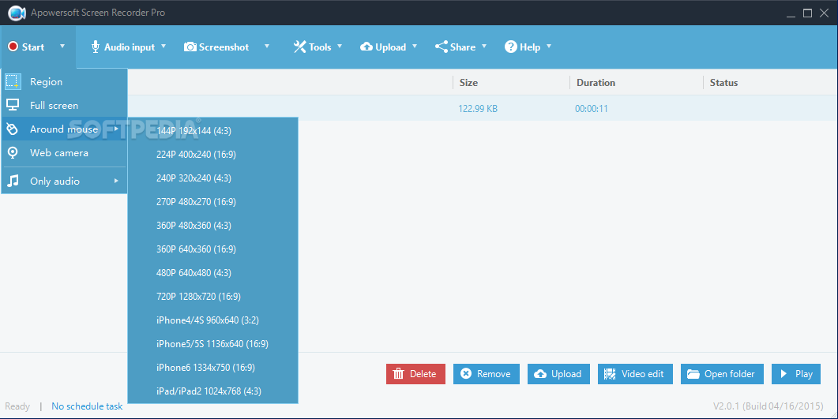
Task: Click the microphone Audio input icon
Action: coord(95,47)
